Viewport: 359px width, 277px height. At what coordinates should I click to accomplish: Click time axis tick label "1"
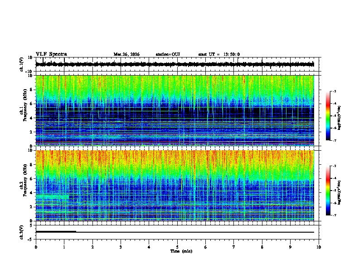[64, 247]
